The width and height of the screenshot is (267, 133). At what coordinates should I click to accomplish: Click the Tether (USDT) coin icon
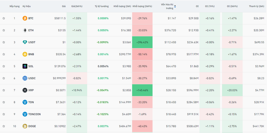[x=25, y=42]
